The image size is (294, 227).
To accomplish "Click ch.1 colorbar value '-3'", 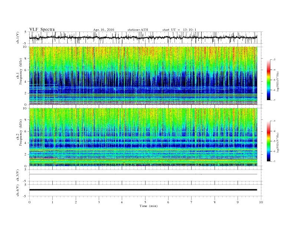I will coord(274,60).
